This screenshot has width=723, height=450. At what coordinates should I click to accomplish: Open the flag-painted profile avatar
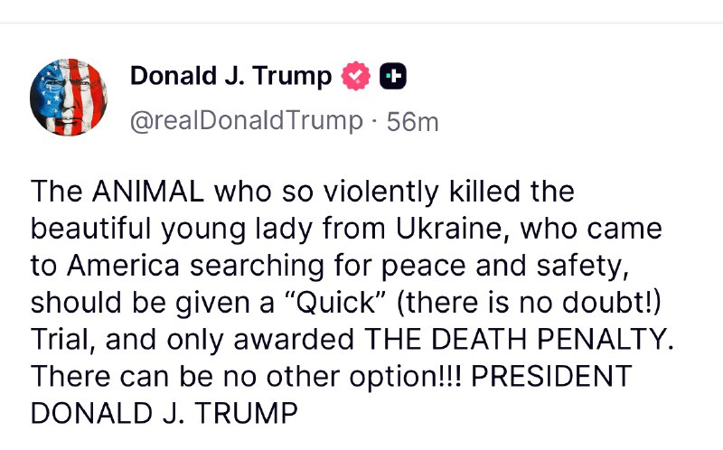pyautogui.click(x=69, y=98)
